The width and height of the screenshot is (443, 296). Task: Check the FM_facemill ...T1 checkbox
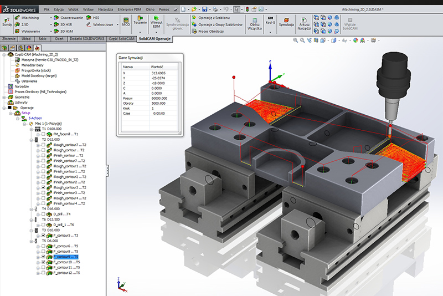tap(44, 134)
